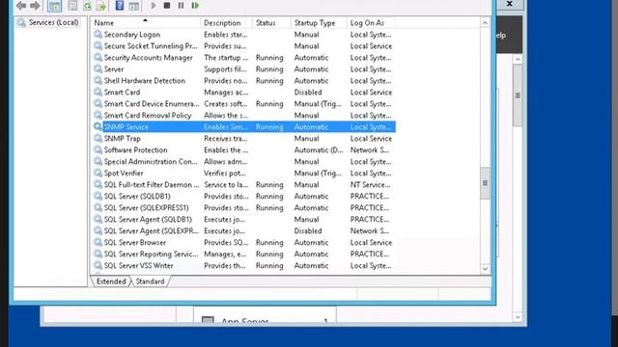Click background window scrollbar up arrow
The width and height of the screenshot is (618, 347).
[518, 59]
